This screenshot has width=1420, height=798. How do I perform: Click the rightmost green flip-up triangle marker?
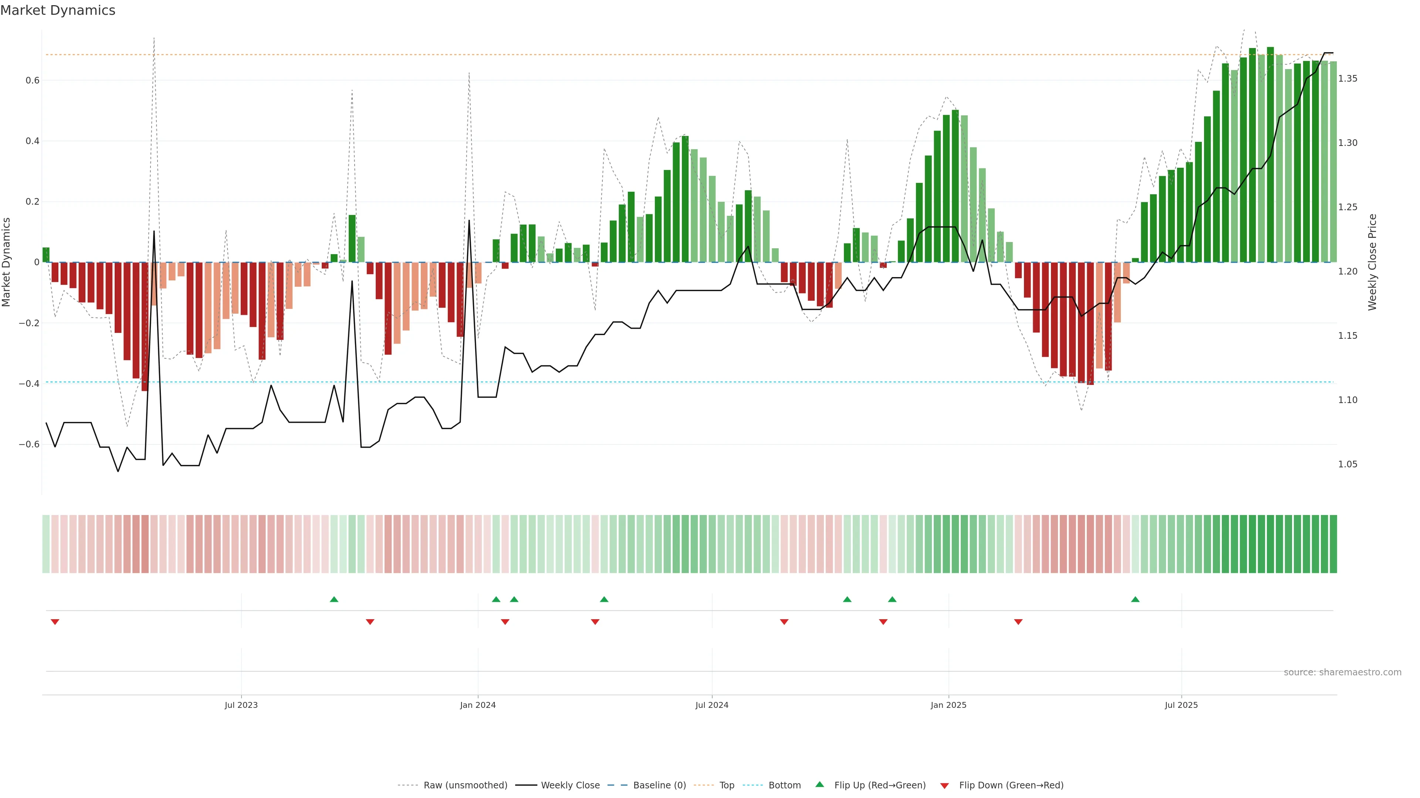pos(1135,599)
